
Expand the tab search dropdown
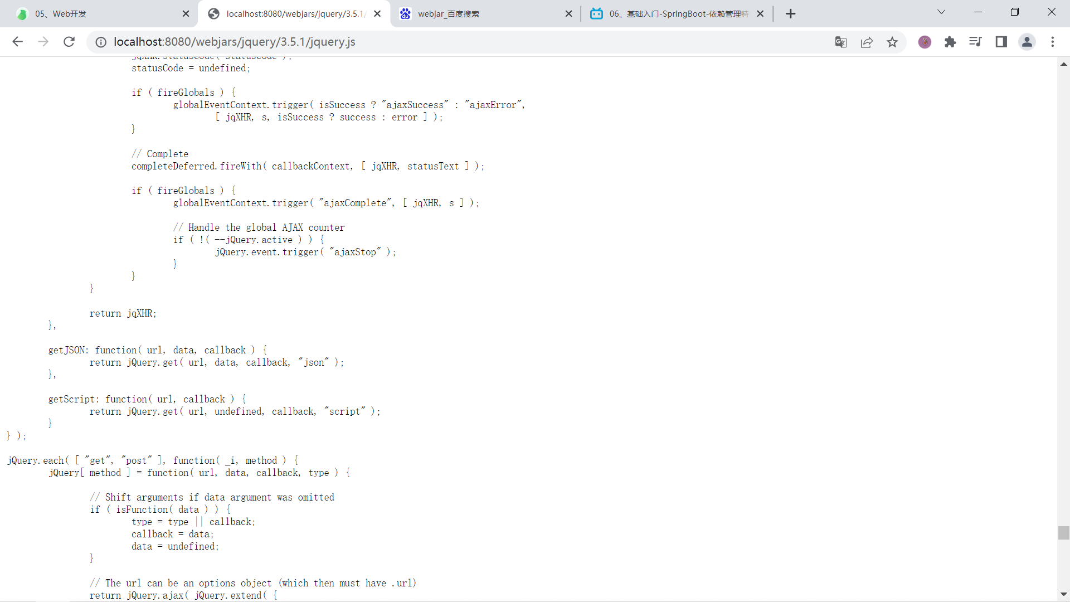(941, 12)
